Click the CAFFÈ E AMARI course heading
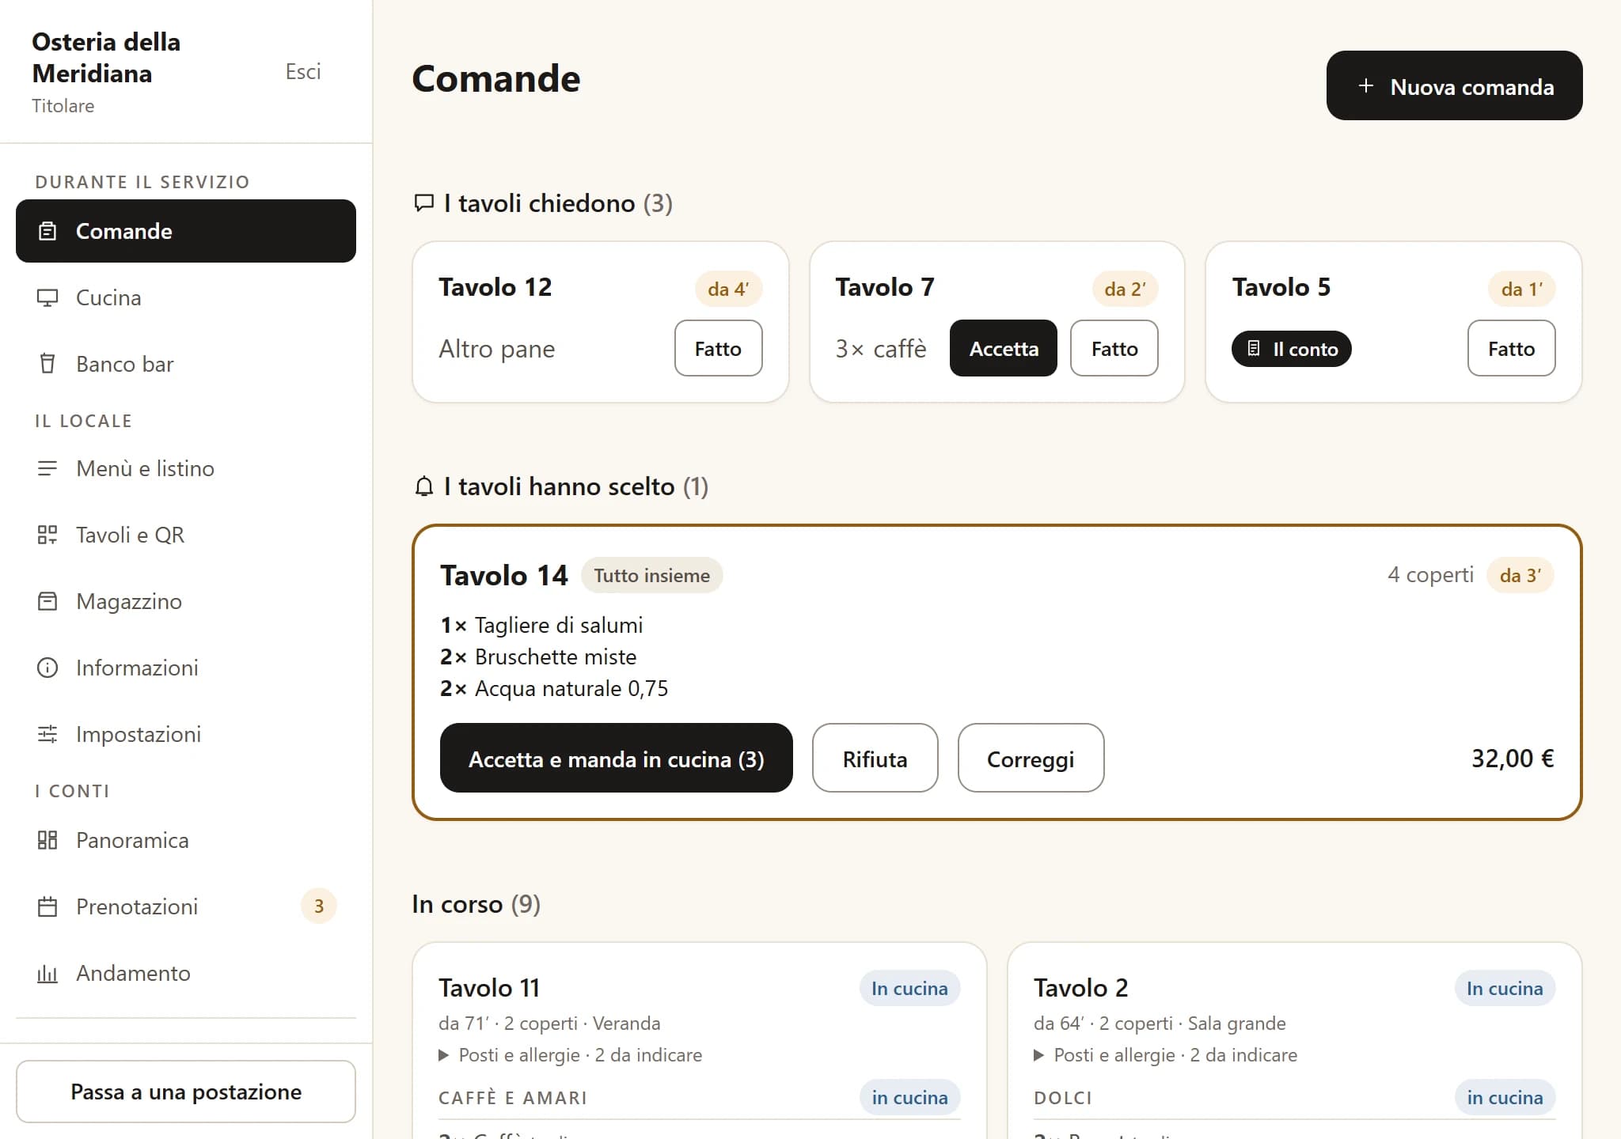Screen dimensions: 1621x1139 click(513, 1098)
